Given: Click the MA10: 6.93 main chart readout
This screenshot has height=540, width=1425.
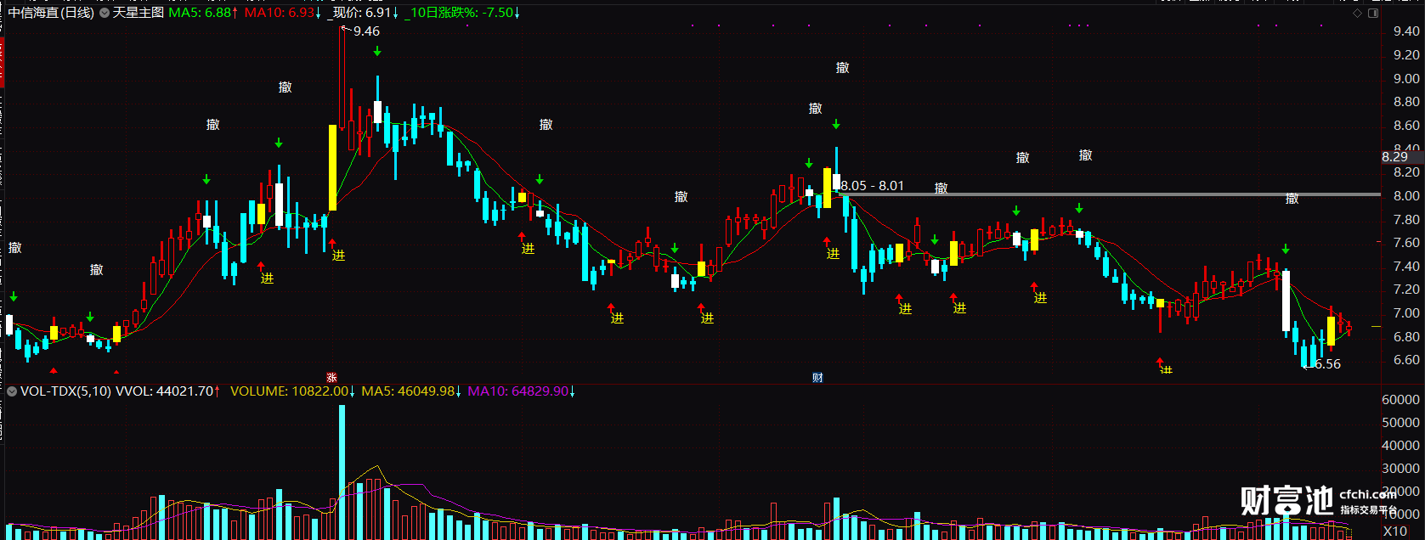Looking at the screenshot, I should 283,13.
